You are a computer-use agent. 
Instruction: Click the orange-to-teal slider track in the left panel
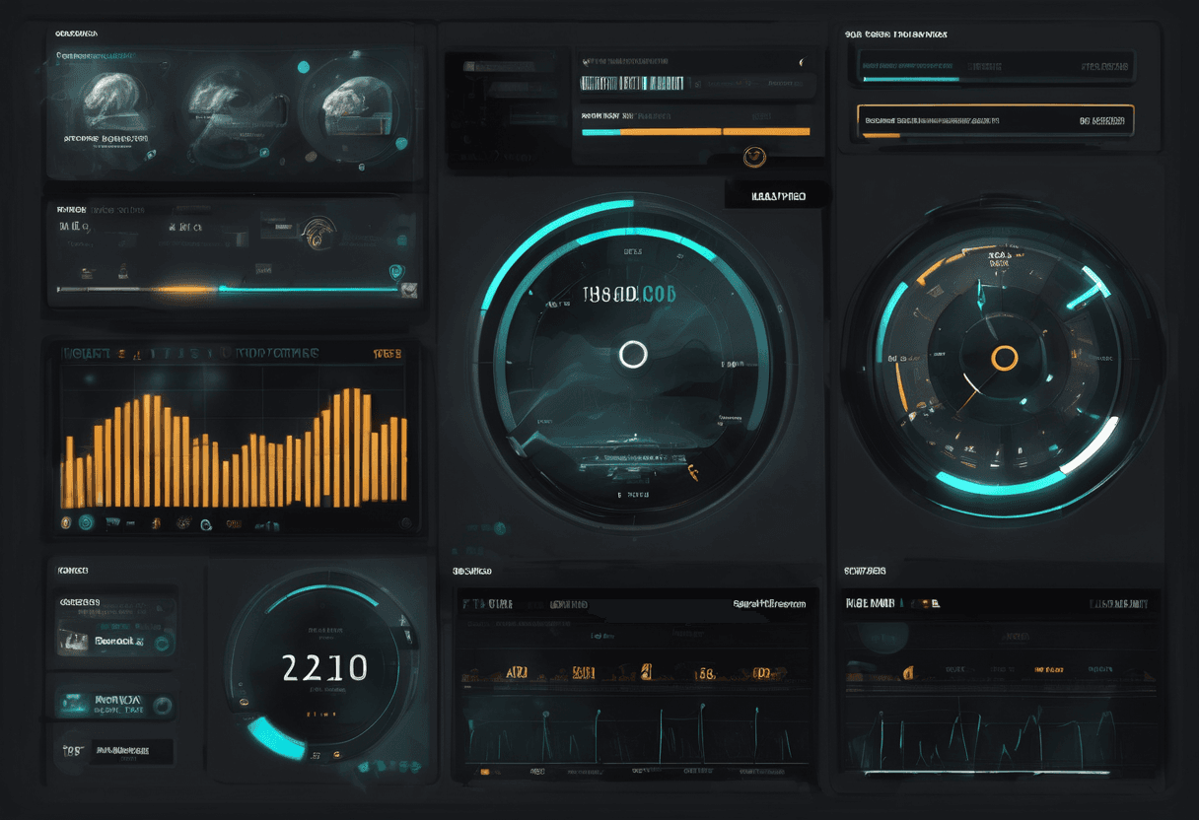pyautogui.click(x=229, y=290)
